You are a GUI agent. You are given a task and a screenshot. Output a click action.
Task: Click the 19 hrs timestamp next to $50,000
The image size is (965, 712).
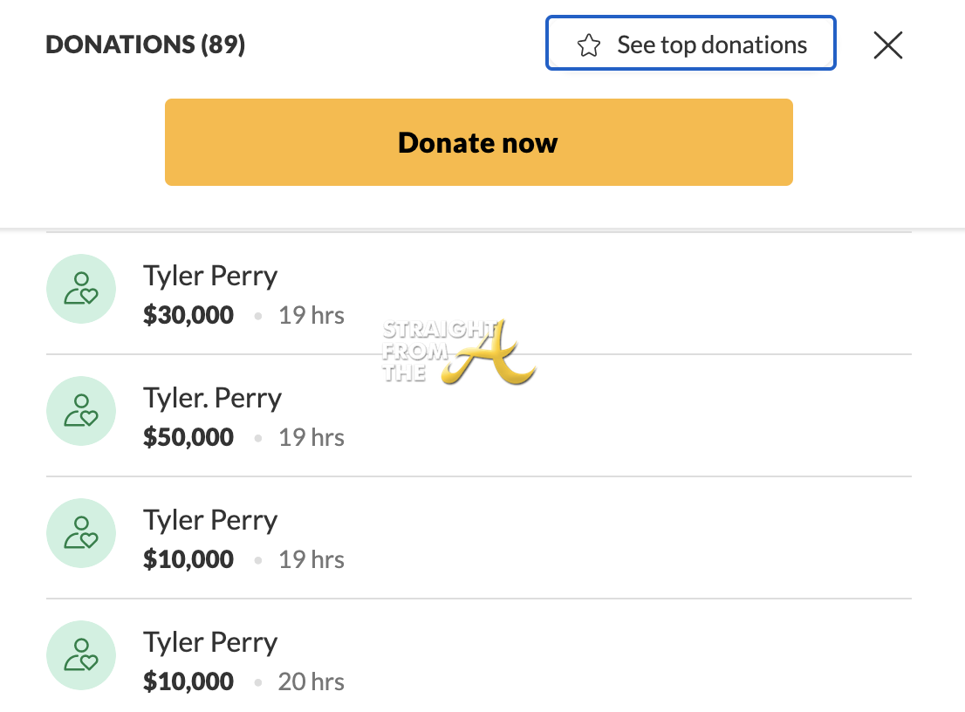311,437
